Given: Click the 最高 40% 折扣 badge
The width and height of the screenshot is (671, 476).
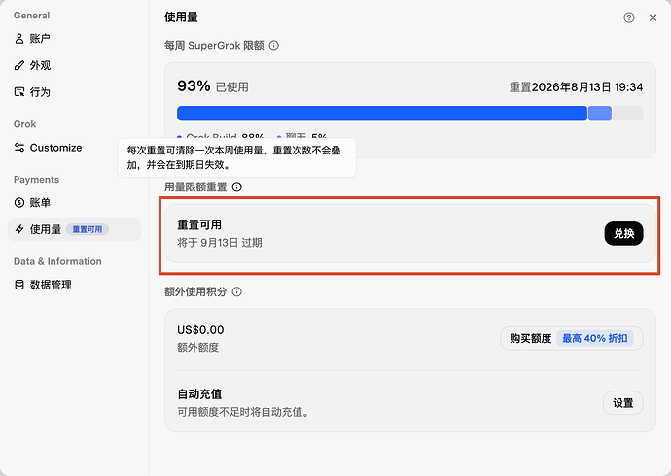Looking at the screenshot, I should [x=594, y=338].
